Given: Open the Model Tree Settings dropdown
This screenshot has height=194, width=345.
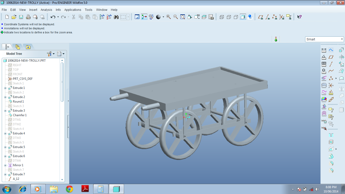Looking at the screenshot, I should tap(51, 54).
